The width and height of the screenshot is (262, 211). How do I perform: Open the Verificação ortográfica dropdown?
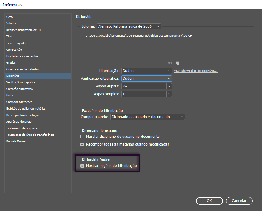pyautogui.click(x=146, y=78)
